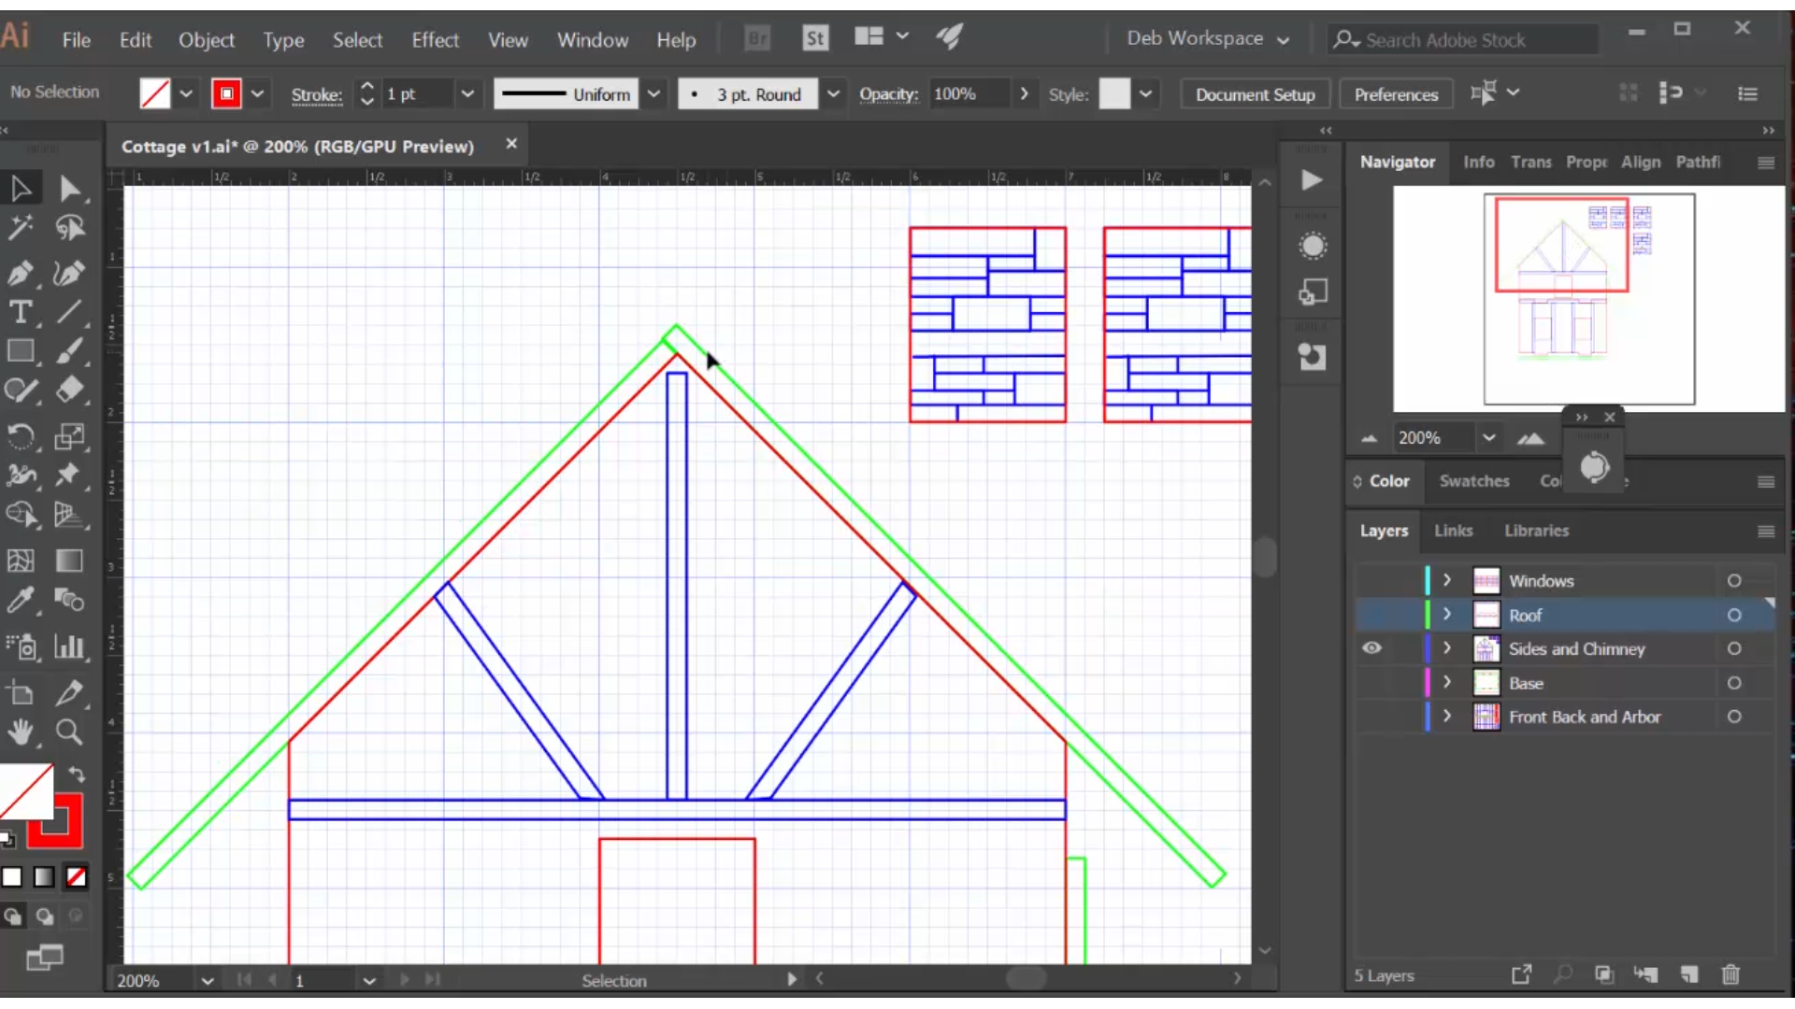Image resolution: width=1795 pixels, height=1009 pixels.
Task: Expand the Roof layer group
Action: pyautogui.click(x=1446, y=614)
